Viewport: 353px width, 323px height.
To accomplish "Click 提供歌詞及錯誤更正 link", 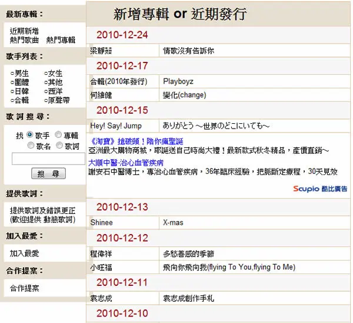I will coord(42,210).
